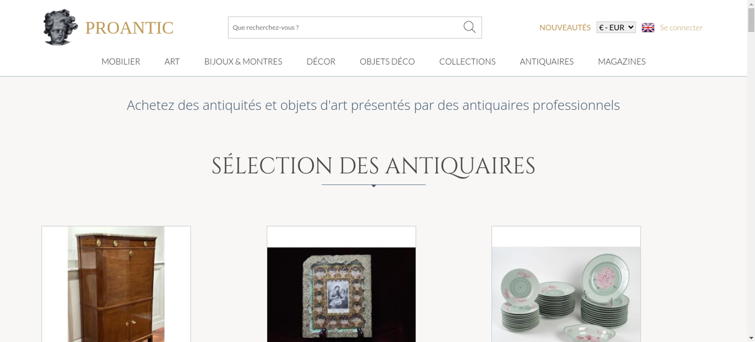Click the down arrow on the page scrollbar

point(751,338)
